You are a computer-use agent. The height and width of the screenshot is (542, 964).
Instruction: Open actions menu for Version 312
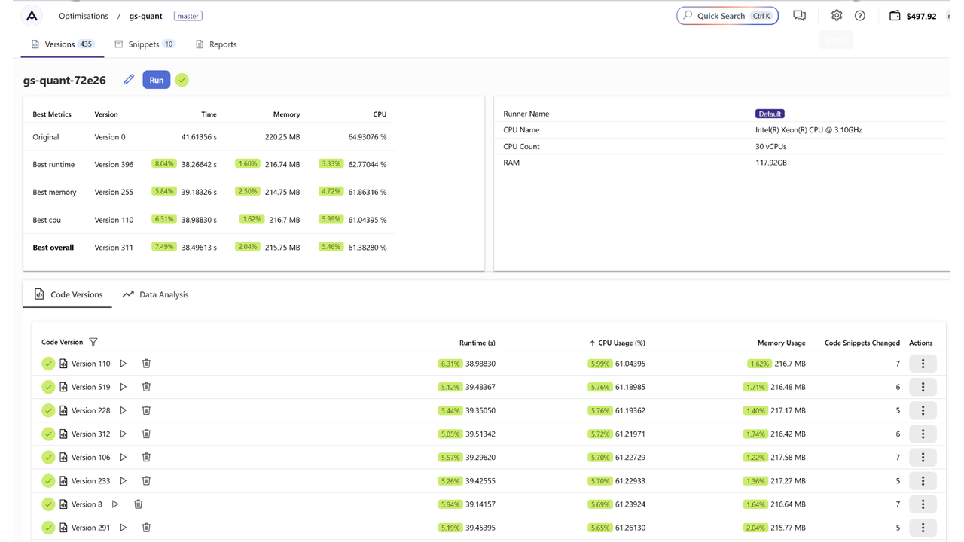[x=923, y=434]
